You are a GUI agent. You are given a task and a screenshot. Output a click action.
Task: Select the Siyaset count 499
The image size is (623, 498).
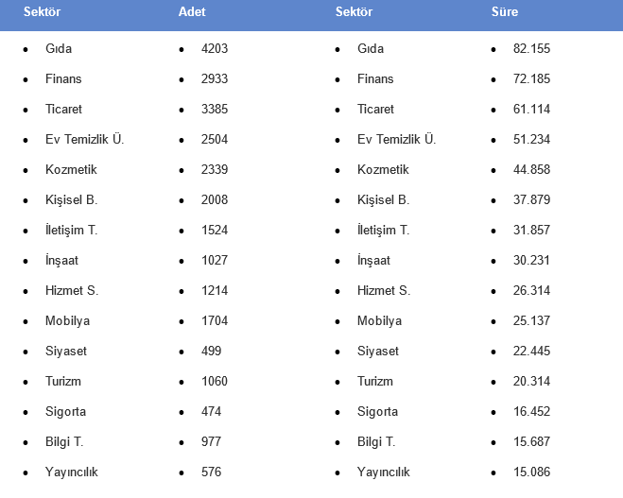(x=212, y=351)
